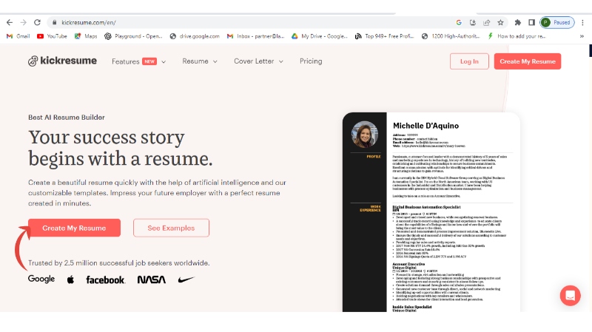Click the padlock site info icon

pos(54,23)
